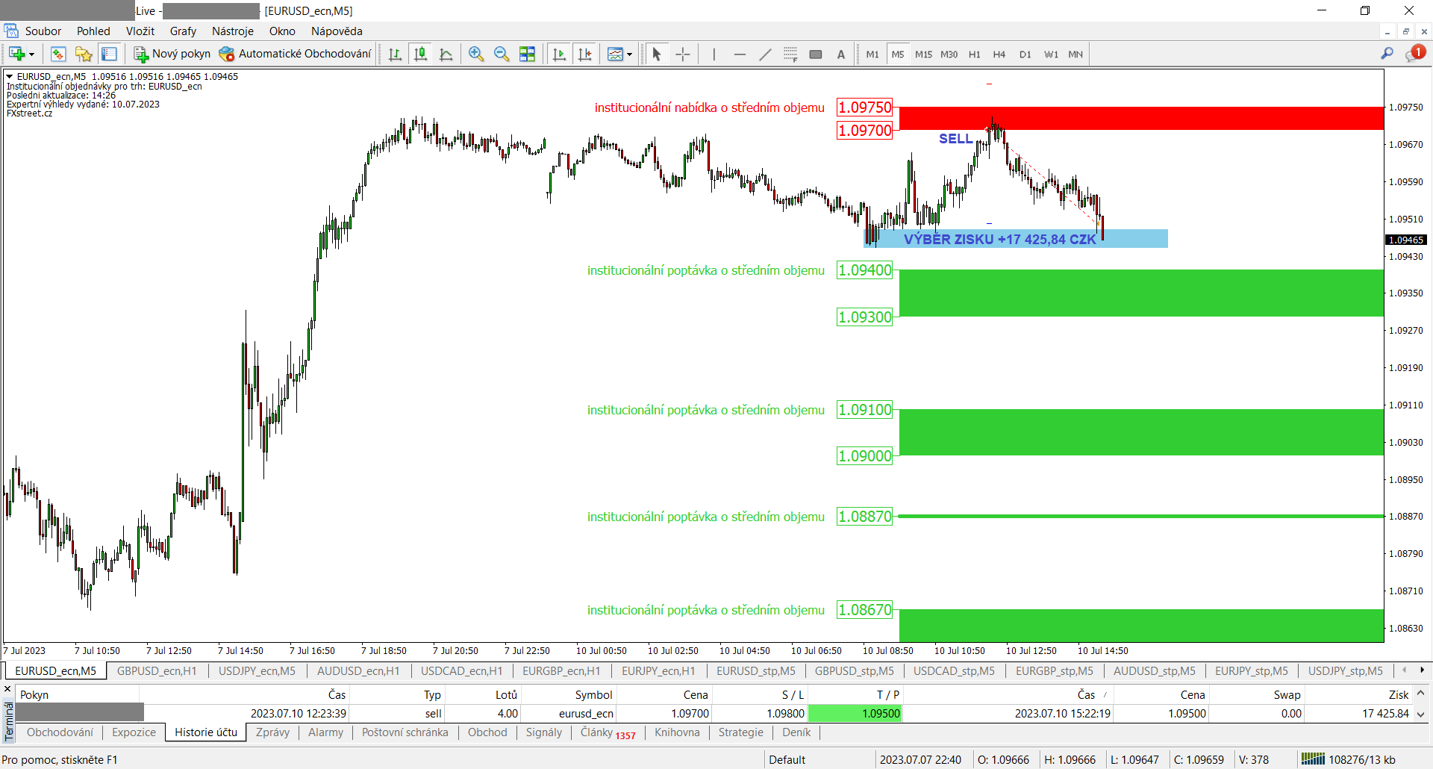Pick the trendline drawing tool
Screen dimensions: 1433x769
point(765,54)
